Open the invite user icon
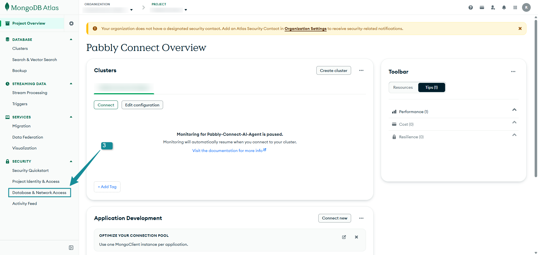538x255 pixels. pyautogui.click(x=493, y=8)
